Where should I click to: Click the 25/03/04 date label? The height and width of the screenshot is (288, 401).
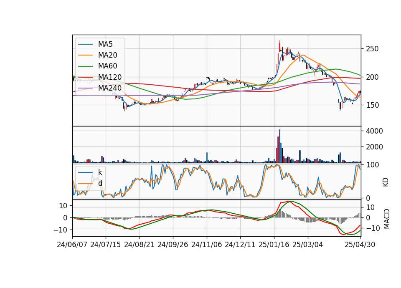tap(308, 245)
